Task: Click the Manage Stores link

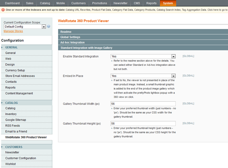Action: click(13, 31)
